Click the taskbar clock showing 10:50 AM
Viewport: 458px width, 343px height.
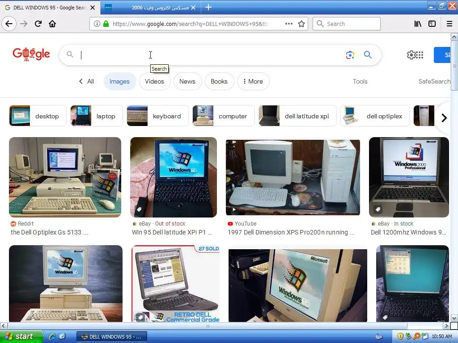(x=441, y=336)
